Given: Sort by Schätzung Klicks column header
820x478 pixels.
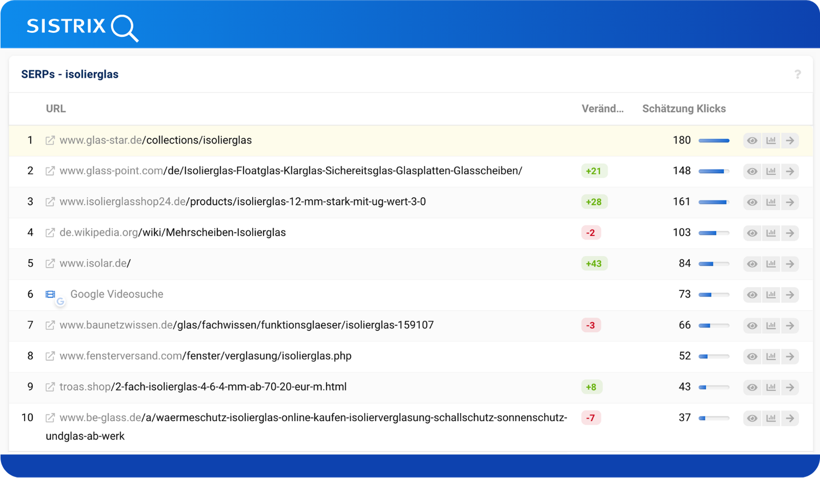Looking at the screenshot, I should pyautogui.click(x=684, y=109).
